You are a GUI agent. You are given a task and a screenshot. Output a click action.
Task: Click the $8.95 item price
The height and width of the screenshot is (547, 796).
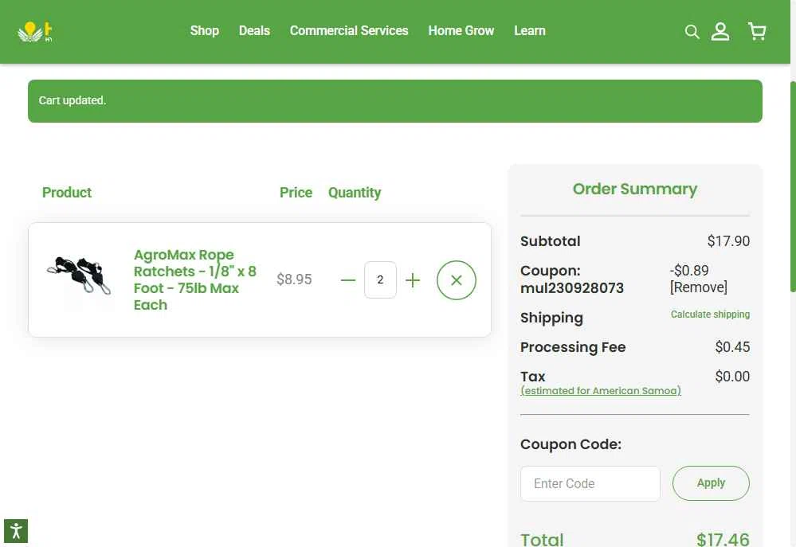pyautogui.click(x=294, y=279)
